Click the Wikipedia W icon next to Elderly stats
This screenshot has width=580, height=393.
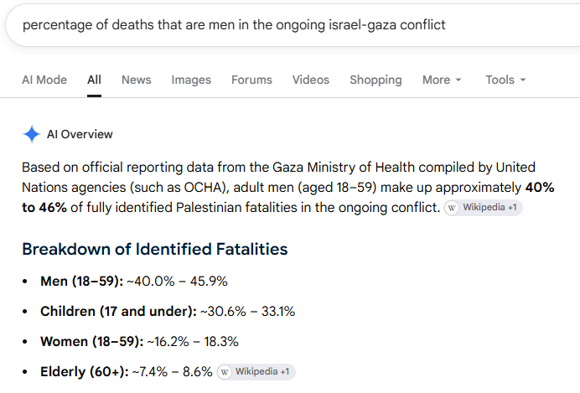[224, 372]
